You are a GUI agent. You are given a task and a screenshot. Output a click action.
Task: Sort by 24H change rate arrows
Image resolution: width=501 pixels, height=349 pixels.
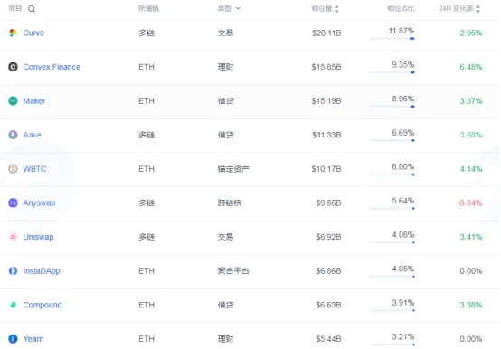[478, 9]
